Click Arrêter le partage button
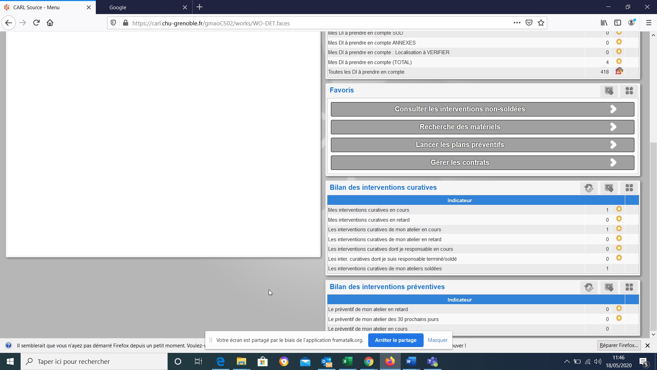This screenshot has width=657, height=370. pyautogui.click(x=396, y=340)
